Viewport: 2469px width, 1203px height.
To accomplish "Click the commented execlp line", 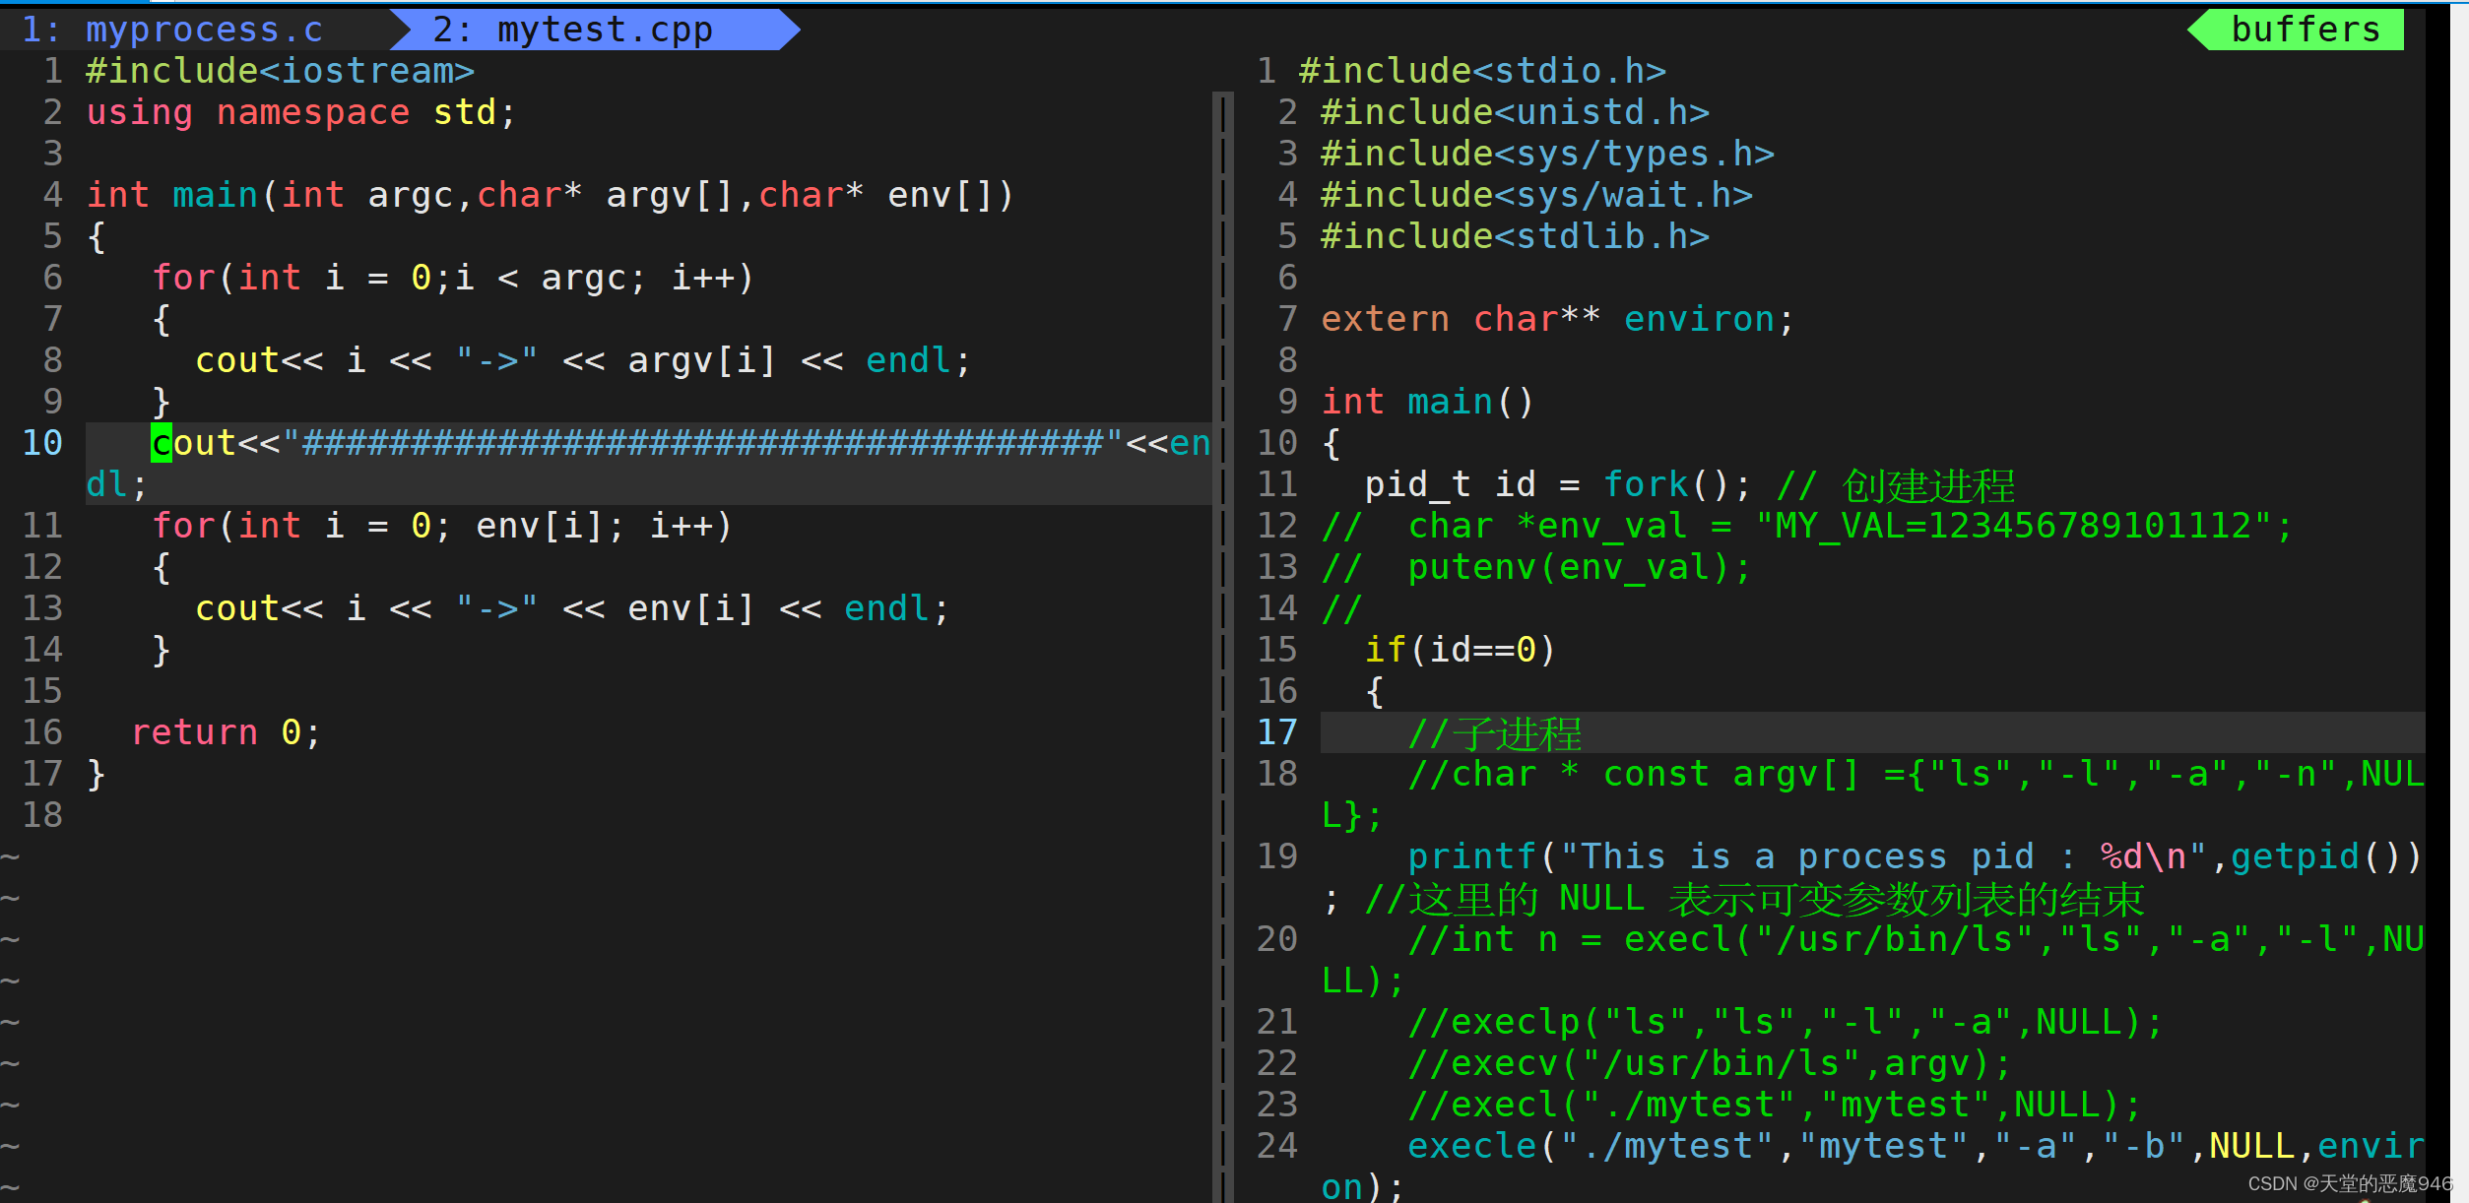I will pyautogui.click(x=1786, y=1022).
